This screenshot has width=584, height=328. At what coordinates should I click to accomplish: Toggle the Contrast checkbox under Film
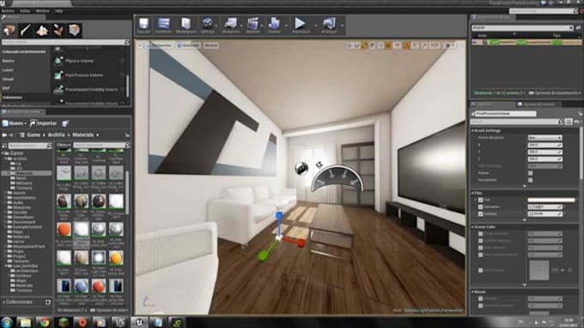(480, 214)
